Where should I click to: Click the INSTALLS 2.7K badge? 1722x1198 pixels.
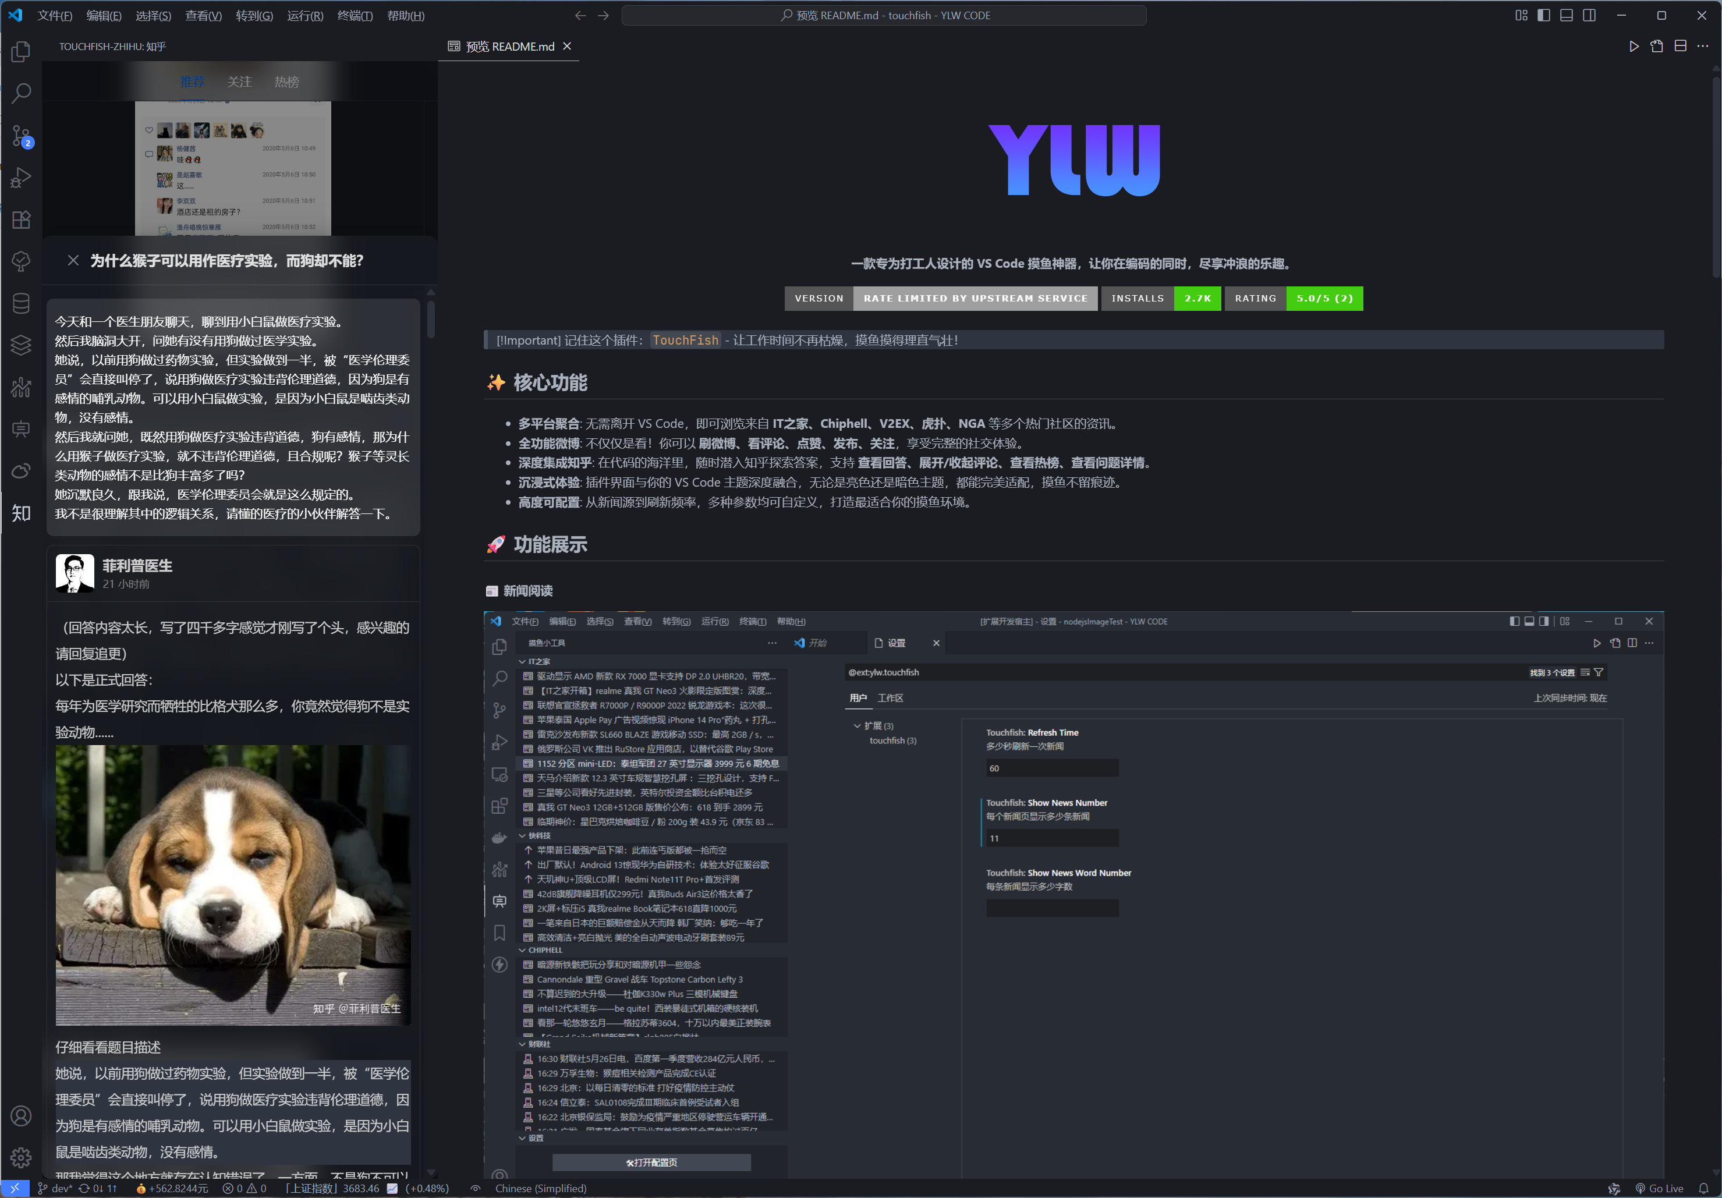(1161, 299)
